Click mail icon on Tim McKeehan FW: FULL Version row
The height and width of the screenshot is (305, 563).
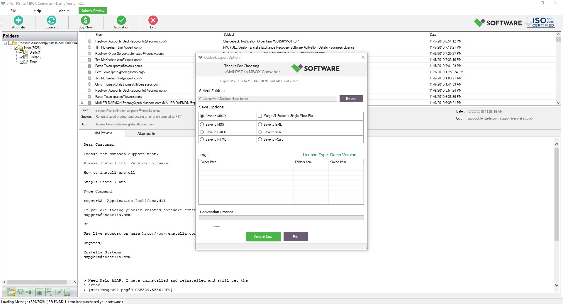point(89,47)
